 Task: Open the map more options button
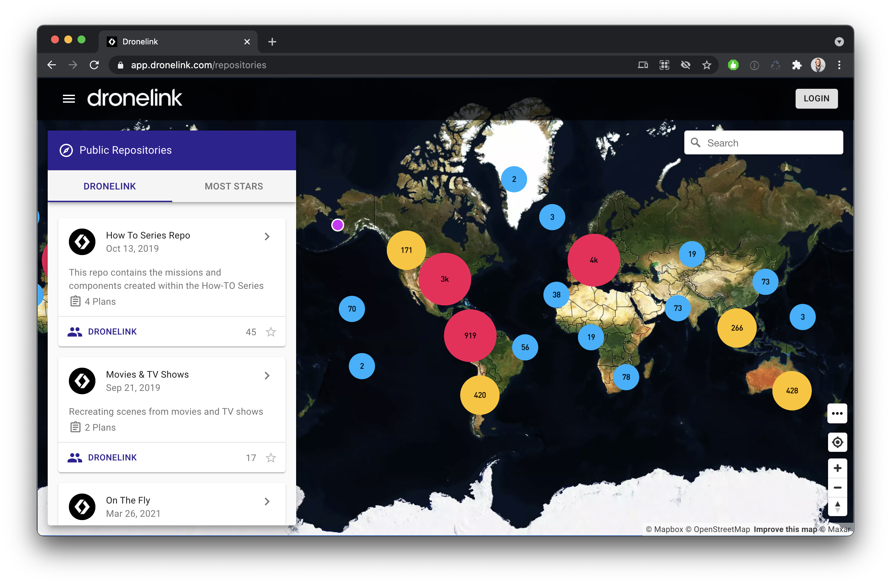pos(837,413)
